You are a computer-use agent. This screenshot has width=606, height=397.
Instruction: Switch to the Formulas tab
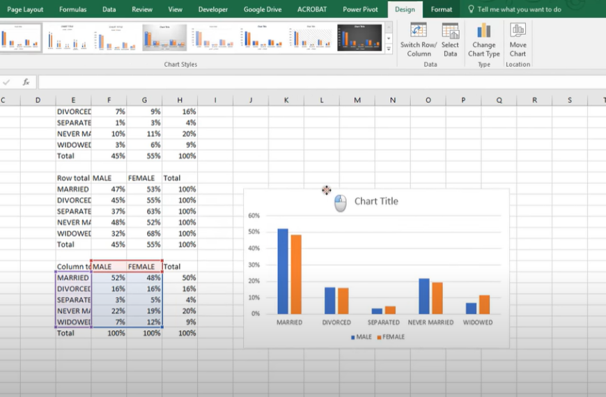pos(72,9)
